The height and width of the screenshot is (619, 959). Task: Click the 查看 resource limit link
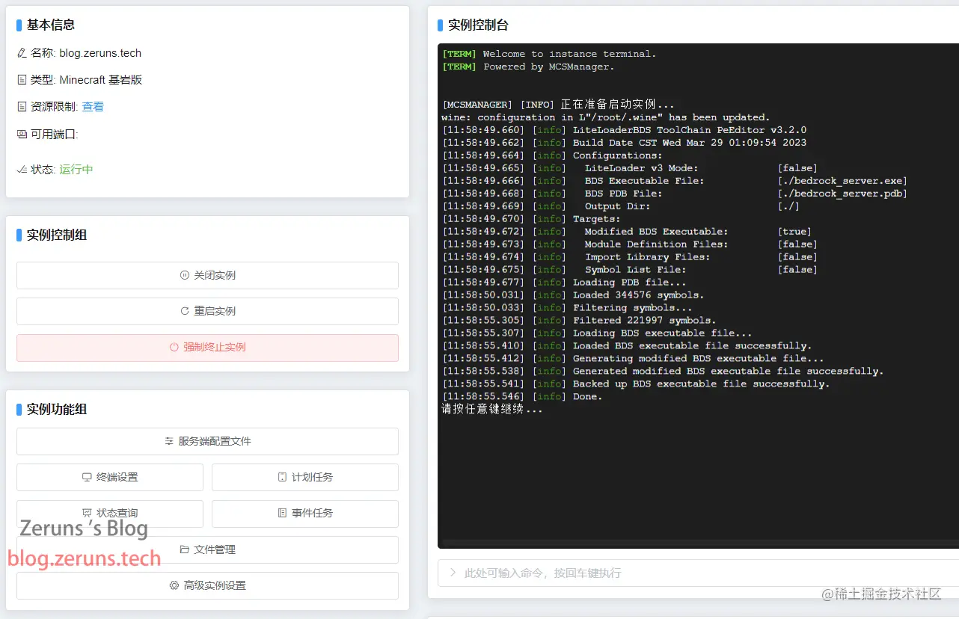tap(93, 107)
